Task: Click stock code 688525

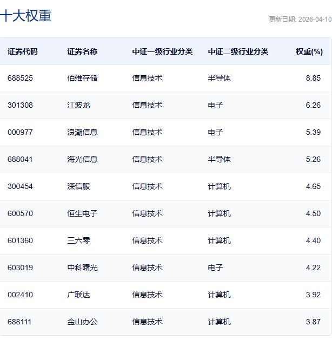Action: [20, 78]
